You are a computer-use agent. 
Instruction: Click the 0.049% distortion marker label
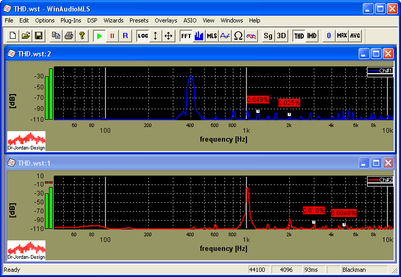click(x=257, y=99)
